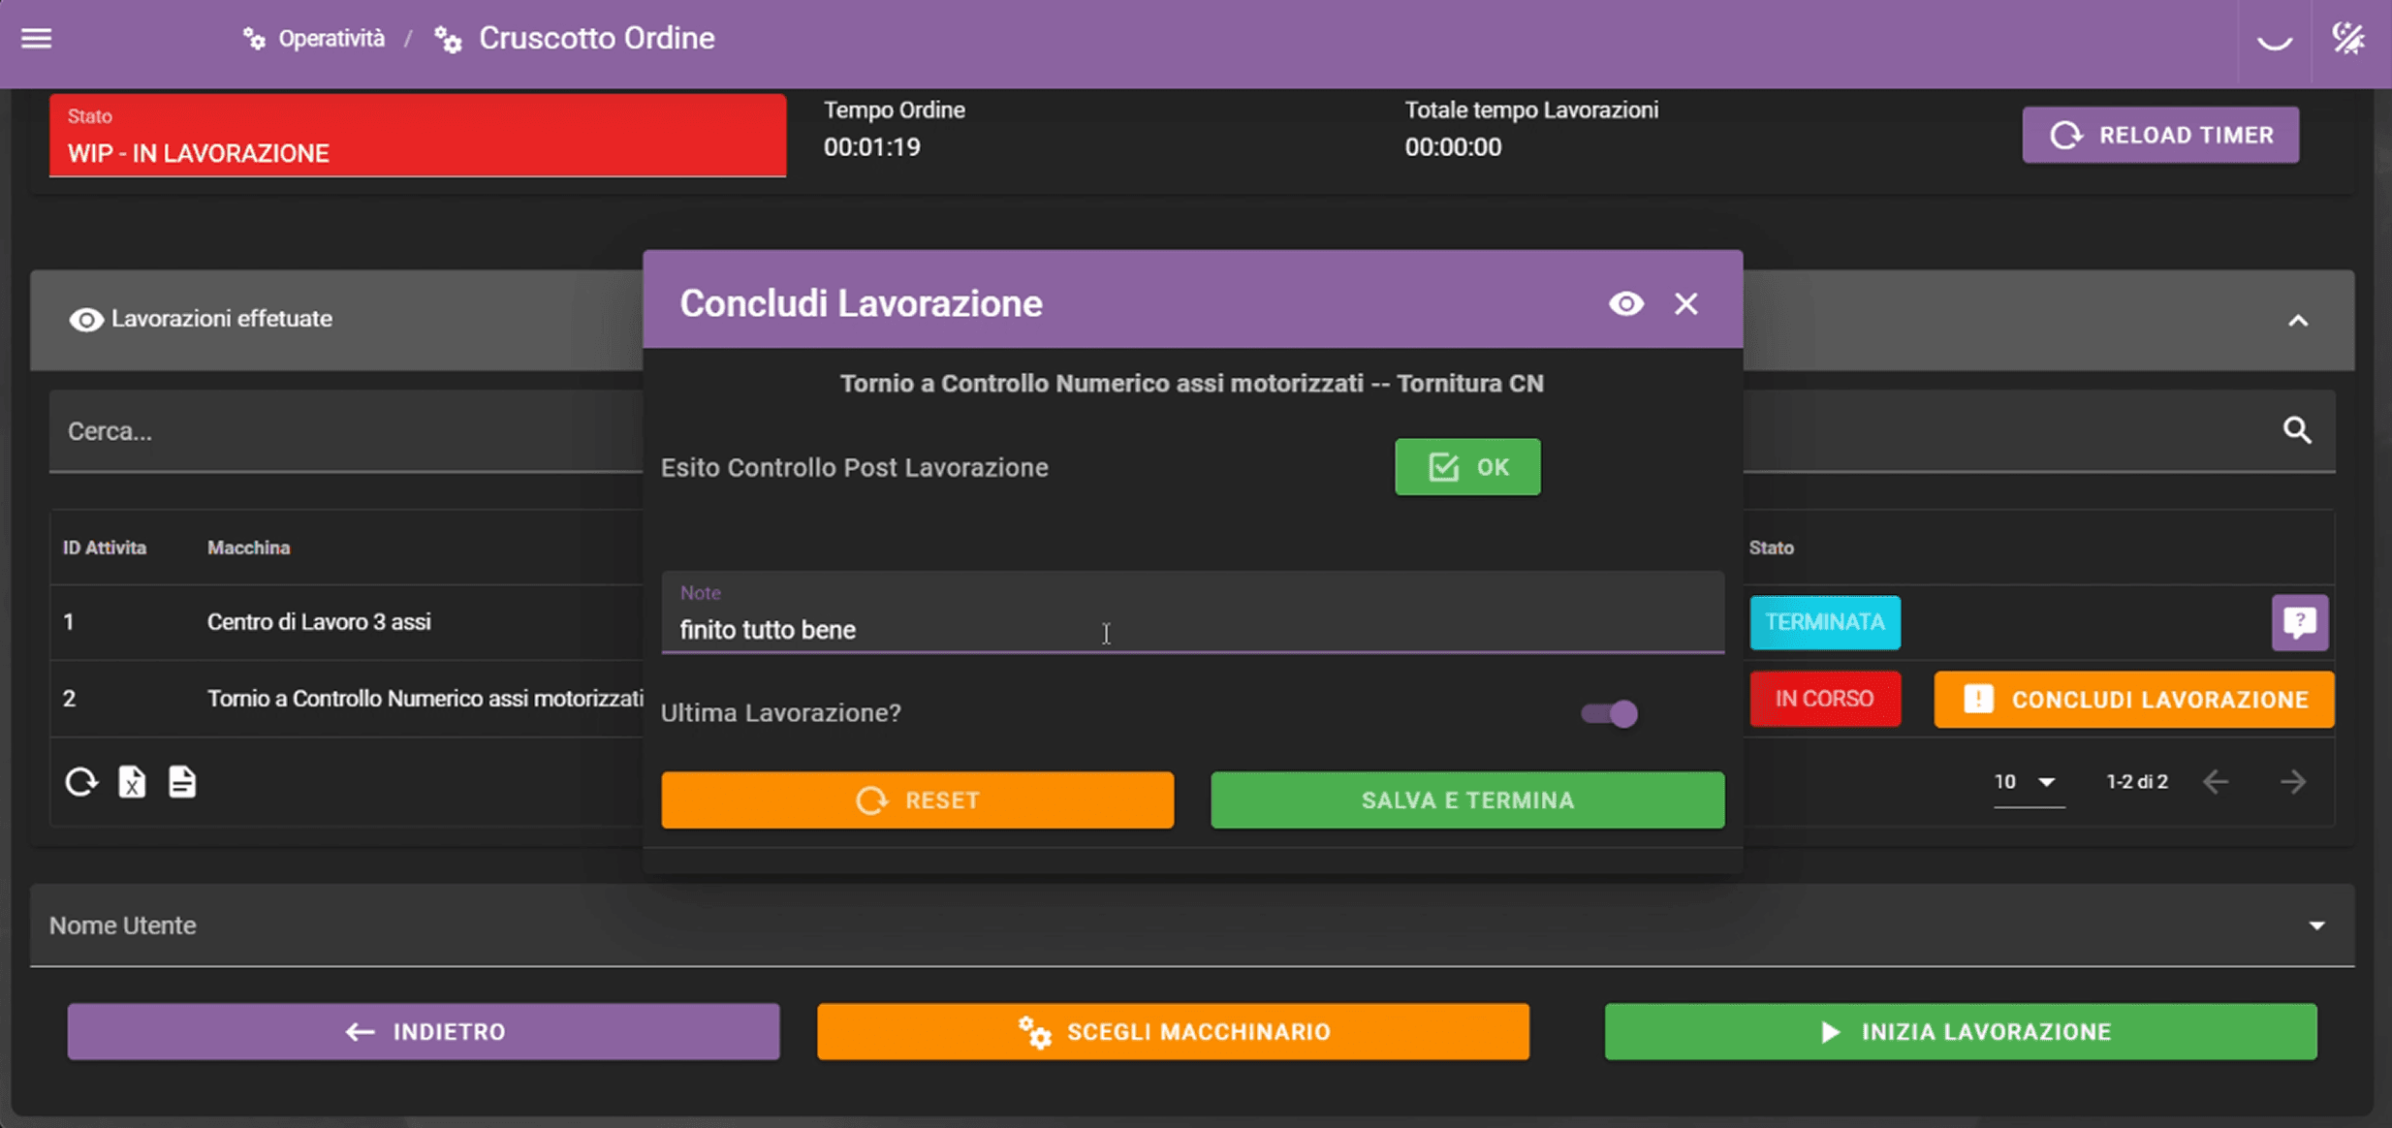Click the orange Reset button
The width and height of the screenshot is (2392, 1128).
(x=917, y=800)
